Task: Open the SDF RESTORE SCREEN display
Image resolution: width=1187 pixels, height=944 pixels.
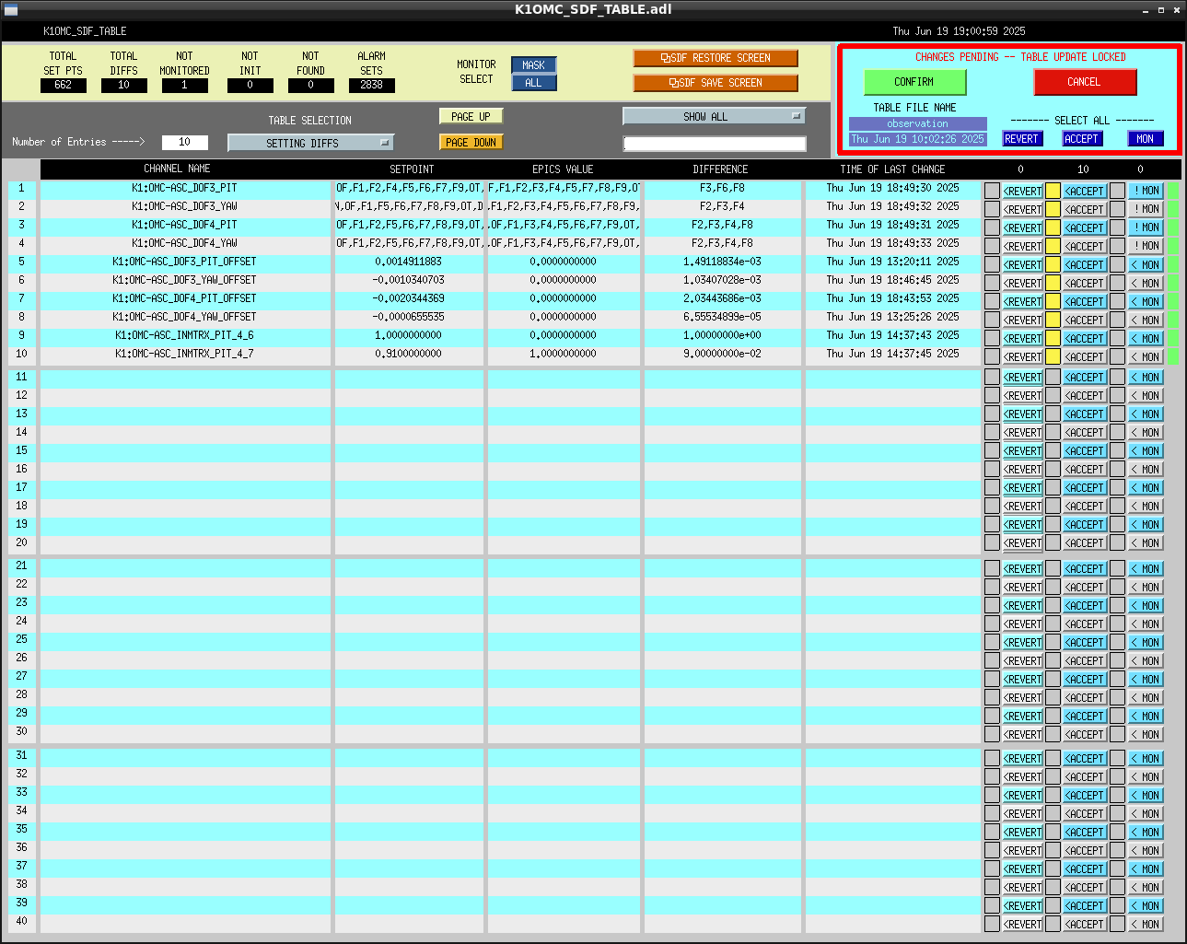Action: [716, 58]
